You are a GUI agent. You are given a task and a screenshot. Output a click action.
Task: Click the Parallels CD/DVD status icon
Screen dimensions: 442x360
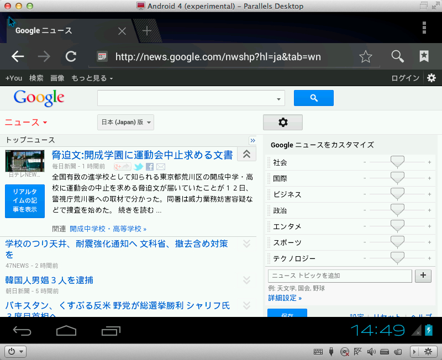(345, 352)
